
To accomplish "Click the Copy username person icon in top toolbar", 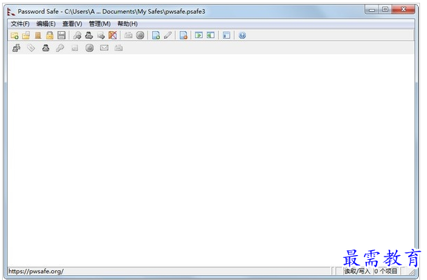I will 89,35.
